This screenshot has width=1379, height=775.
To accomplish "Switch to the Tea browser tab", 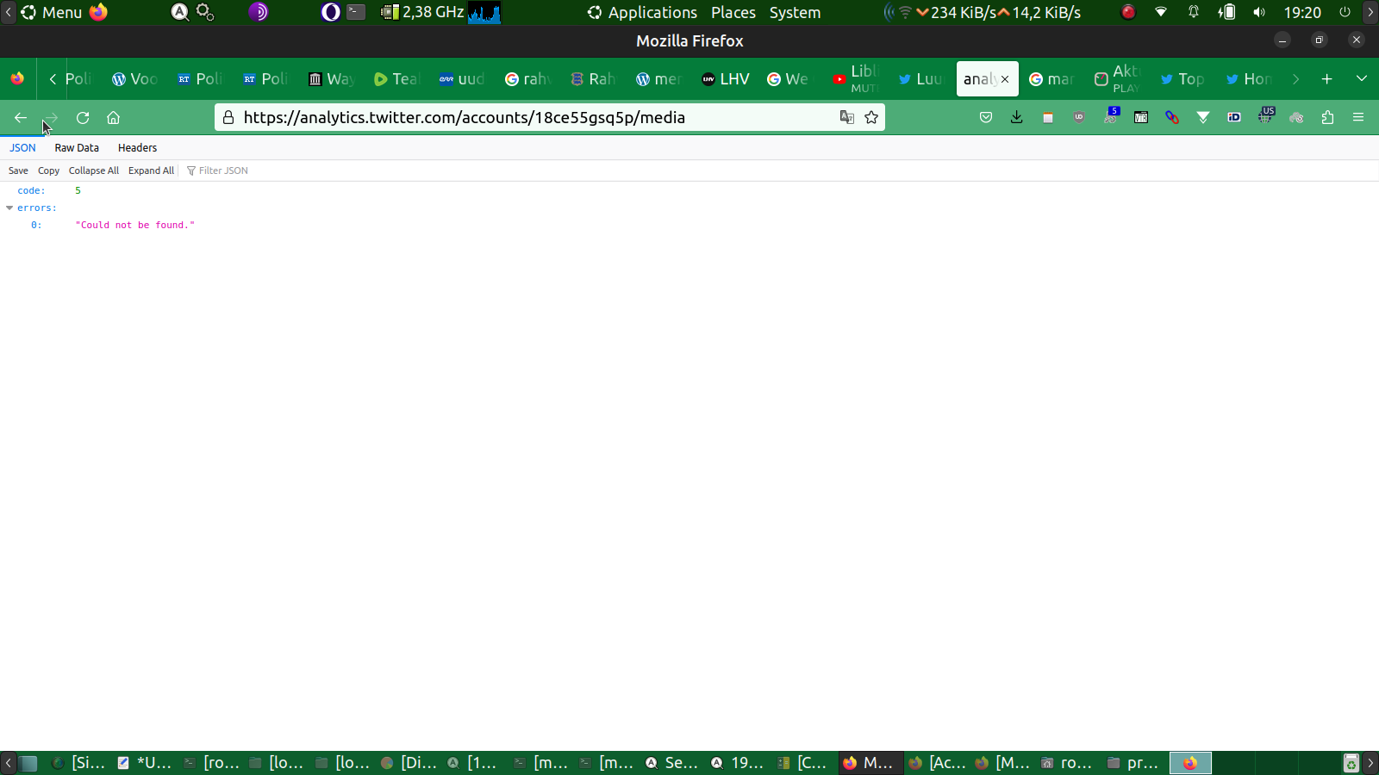I will [396, 79].
